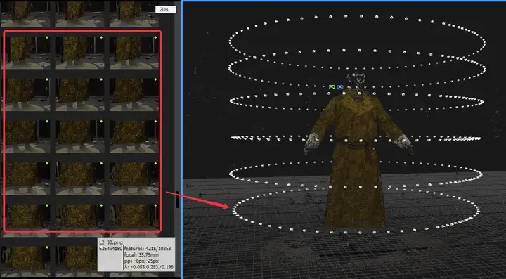Click the A: -0.055,0.293,-0.198 value
The image size is (506, 279).
[x=149, y=267]
